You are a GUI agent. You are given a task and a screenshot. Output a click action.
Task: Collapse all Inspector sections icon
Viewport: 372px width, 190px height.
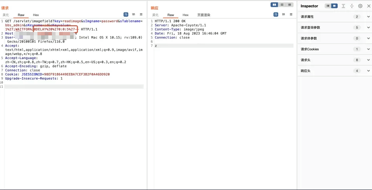coord(352,6)
